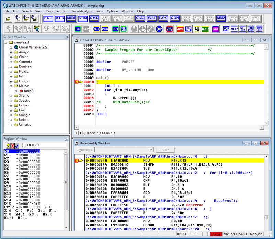This screenshot has height=239, width=275.
Task: Open the CALL stack window button
Action: 140,19
